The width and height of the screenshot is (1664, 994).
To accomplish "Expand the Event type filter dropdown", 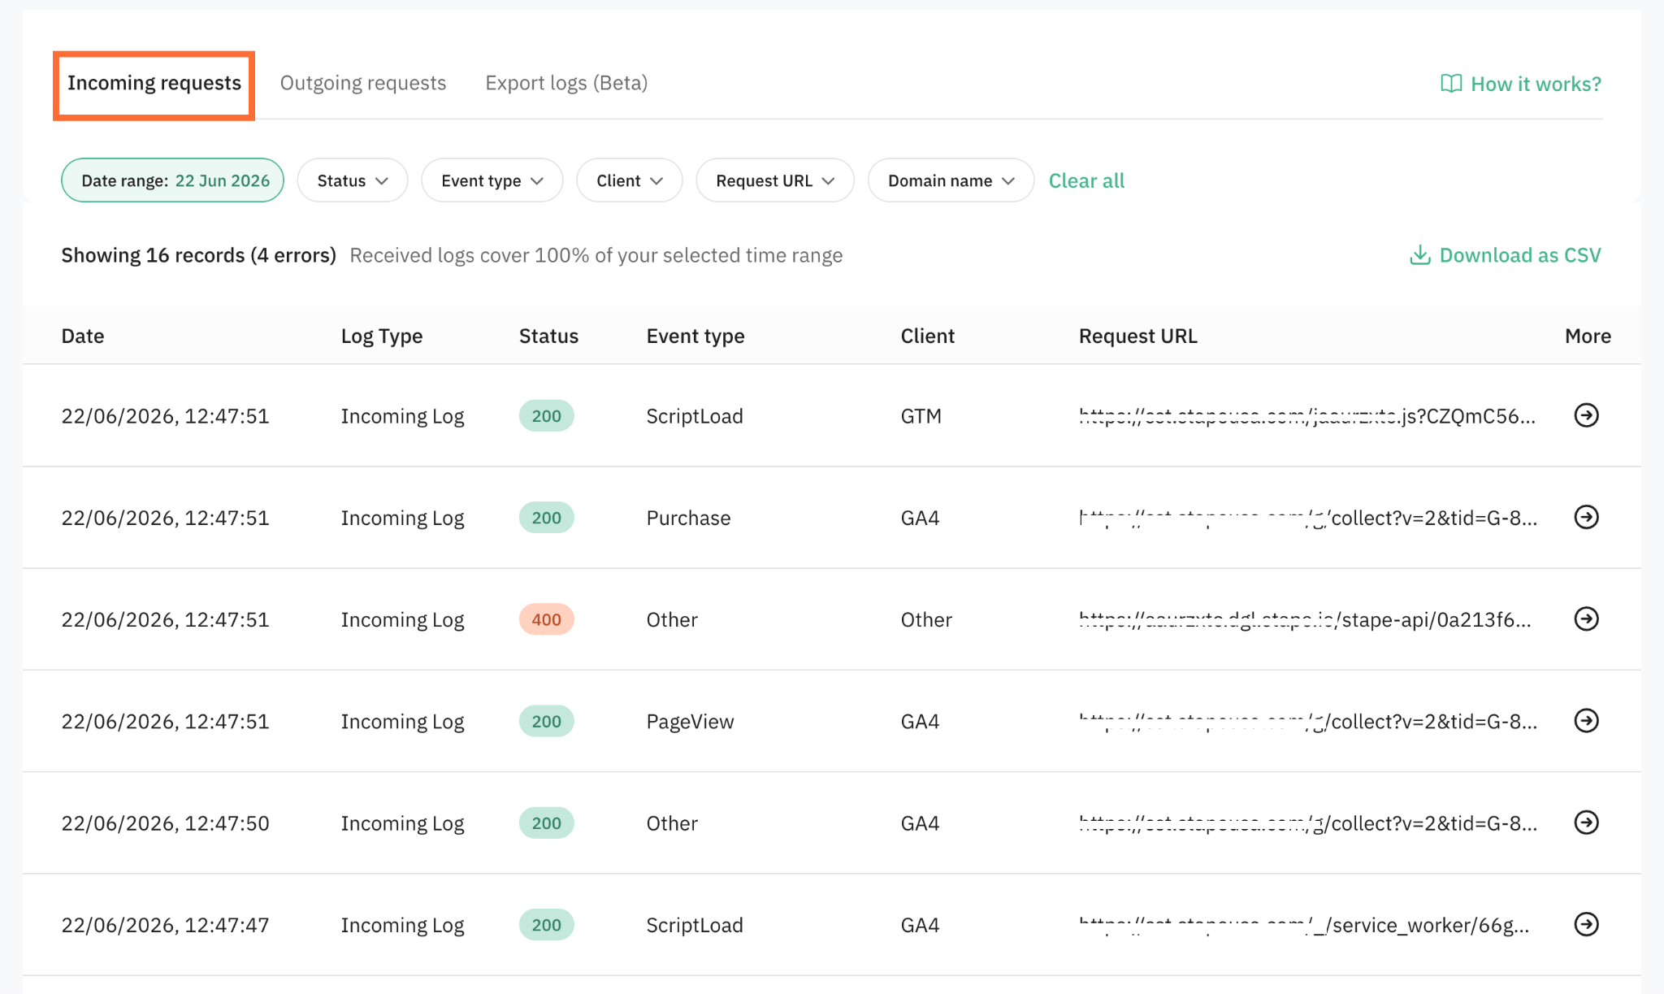I will tap(492, 180).
